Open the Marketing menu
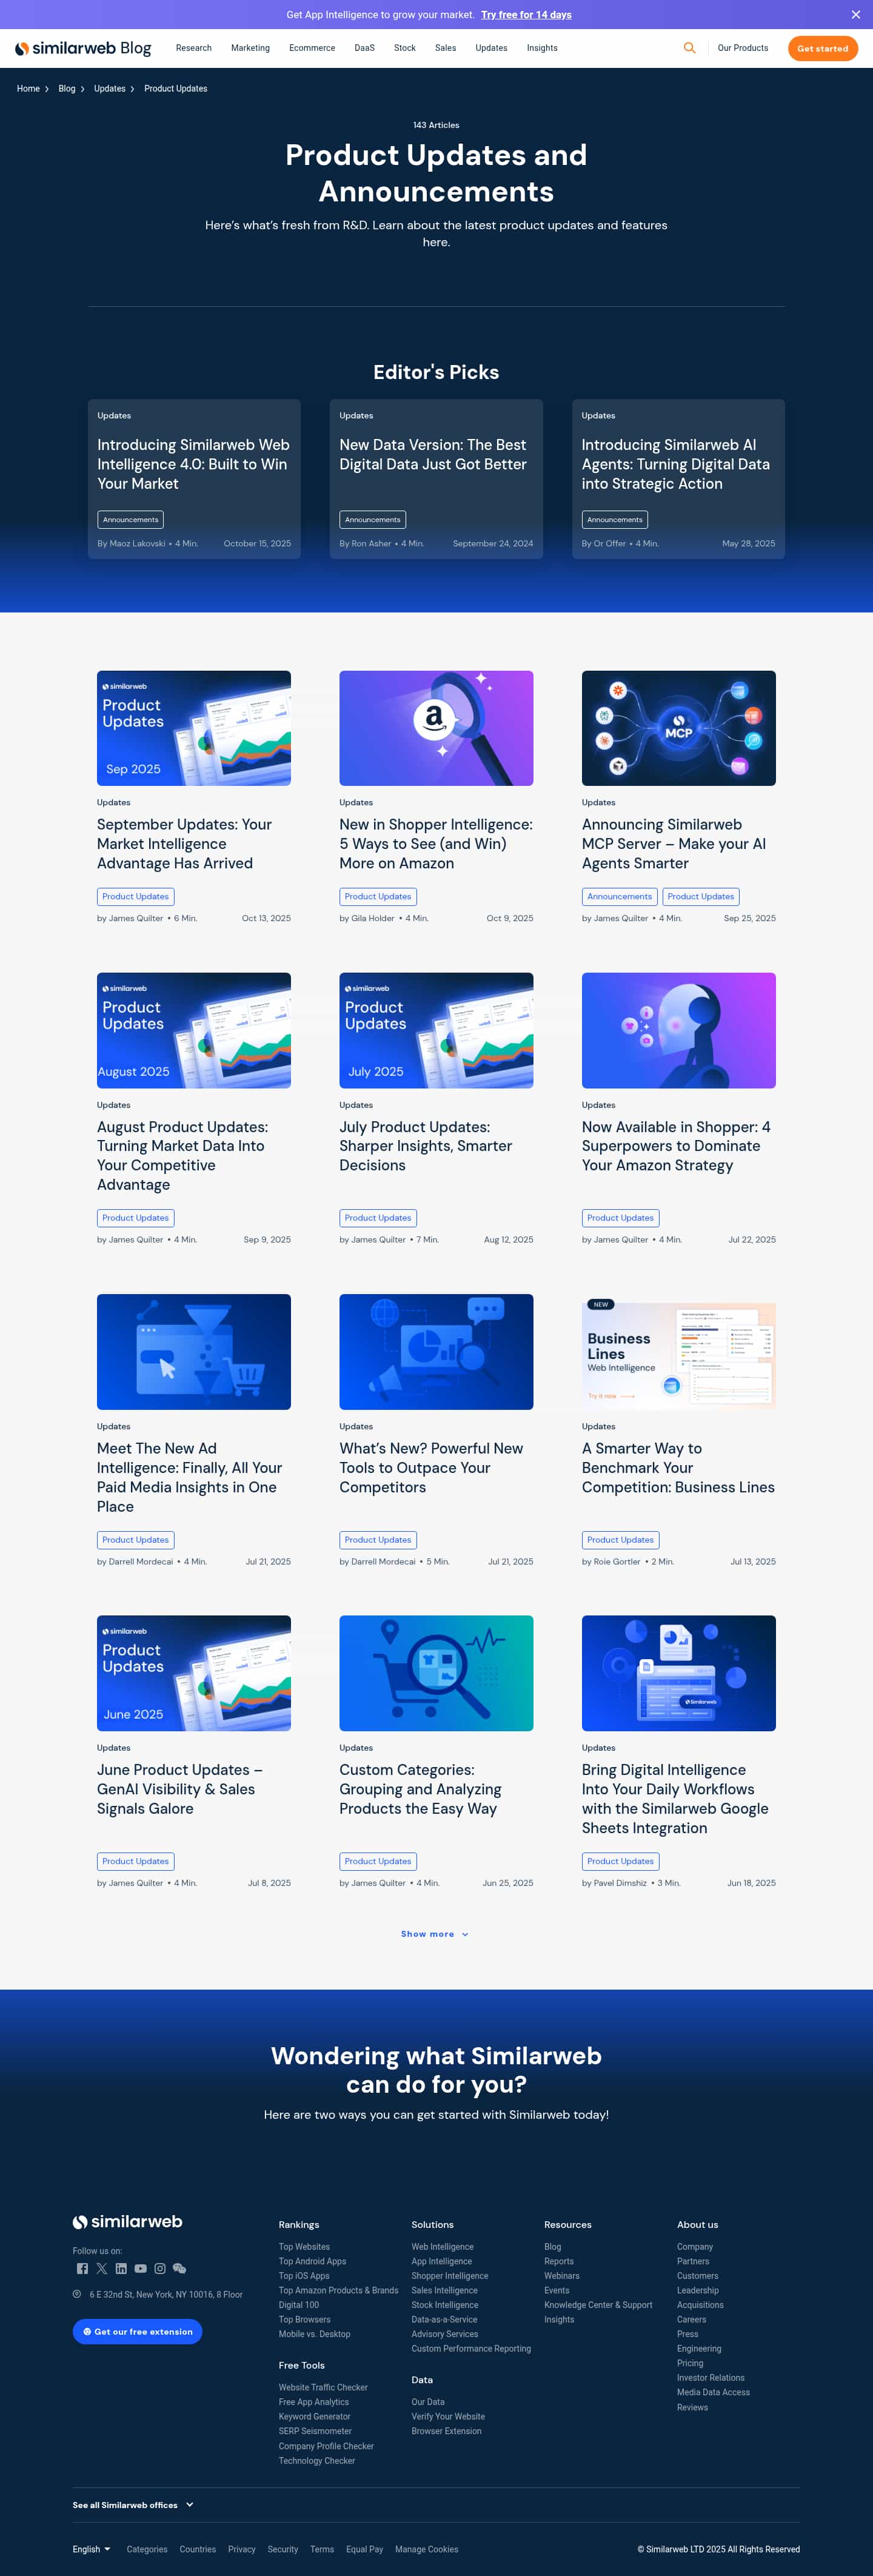Image resolution: width=873 pixels, height=2576 pixels. pyautogui.click(x=250, y=48)
